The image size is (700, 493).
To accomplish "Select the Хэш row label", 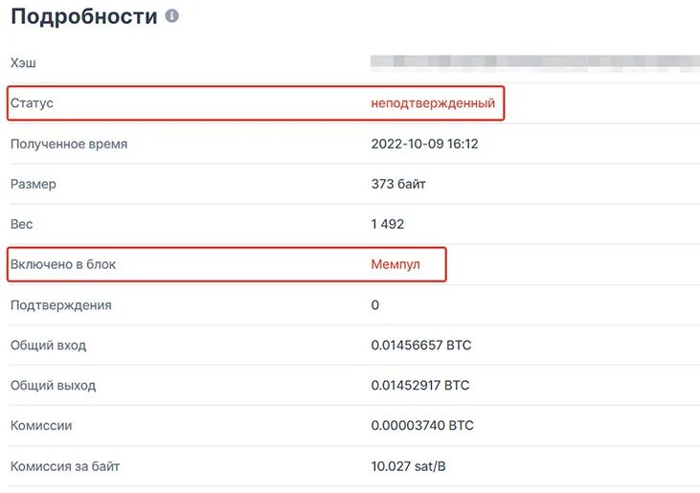I will 23,63.
